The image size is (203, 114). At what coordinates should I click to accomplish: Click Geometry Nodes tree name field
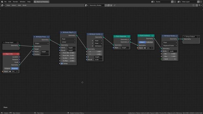96,5
